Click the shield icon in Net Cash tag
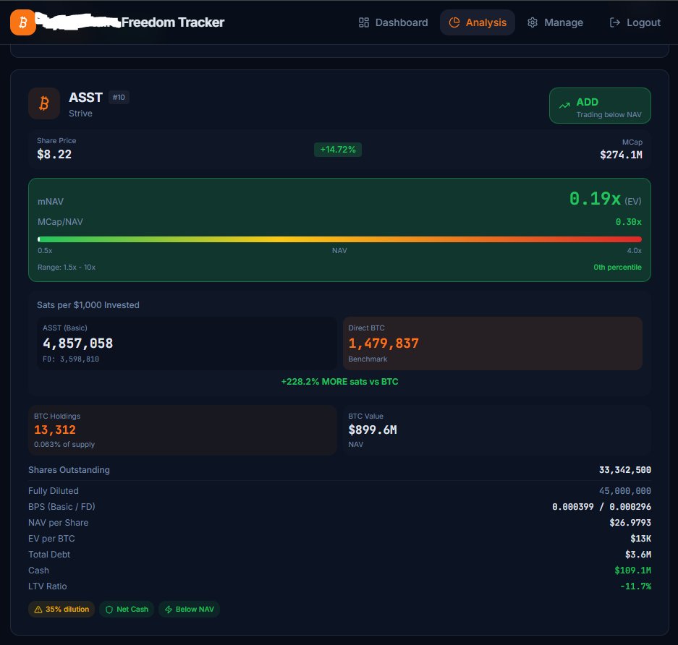Viewport: 678px width, 645px height. coord(109,610)
